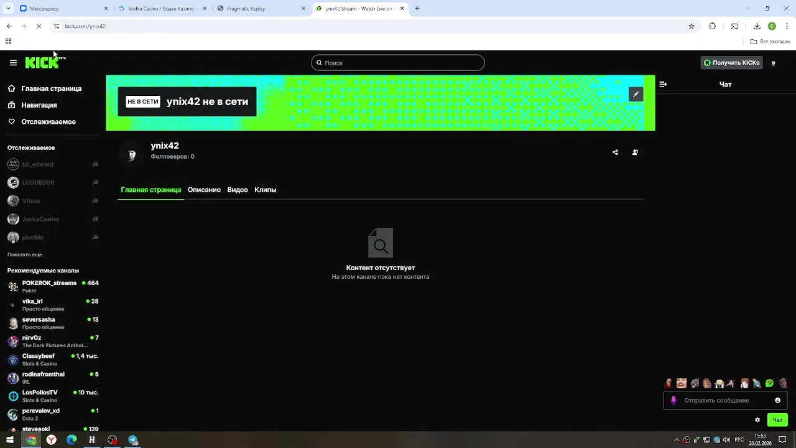Open the seversasha recommended channel

point(53,323)
